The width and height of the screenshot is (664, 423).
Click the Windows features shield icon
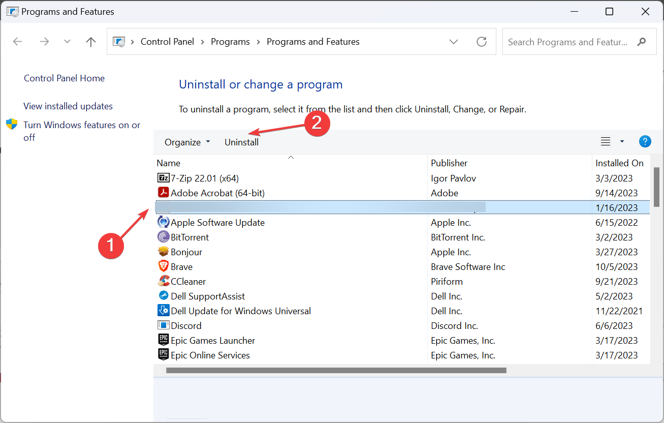click(12, 125)
